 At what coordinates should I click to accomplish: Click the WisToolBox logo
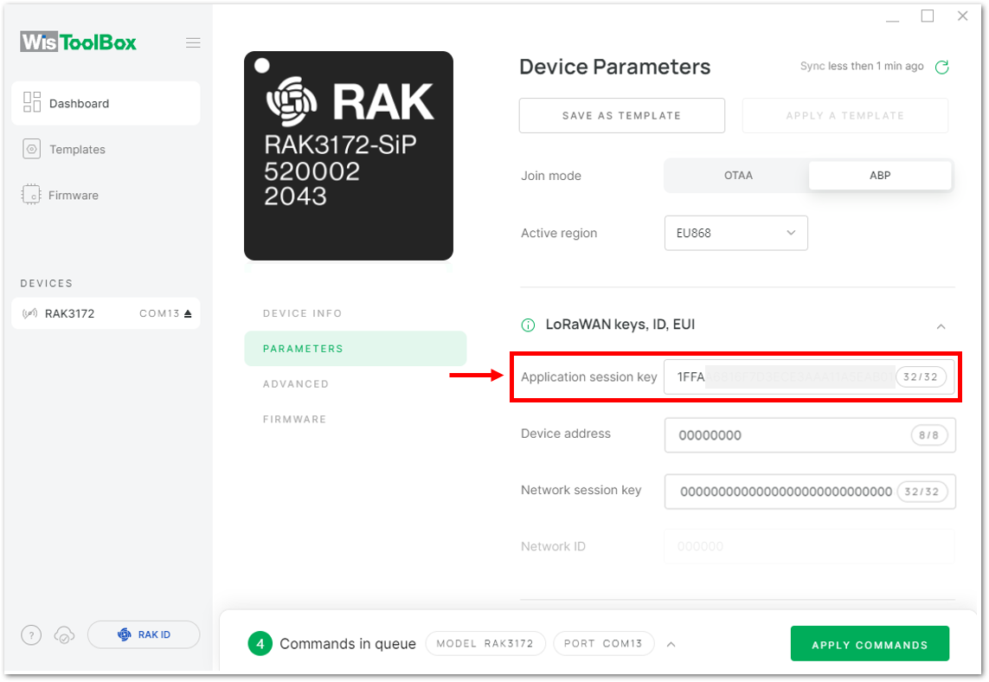pyautogui.click(x=78, y=42)
